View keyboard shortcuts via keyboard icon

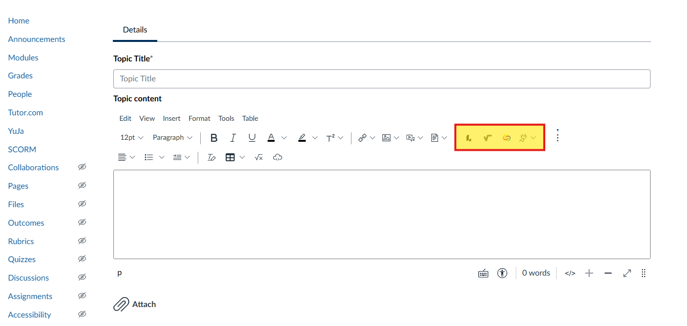point(483,273)
